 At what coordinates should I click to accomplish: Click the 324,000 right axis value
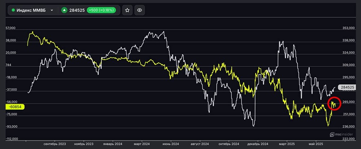[x=349, y=53]
